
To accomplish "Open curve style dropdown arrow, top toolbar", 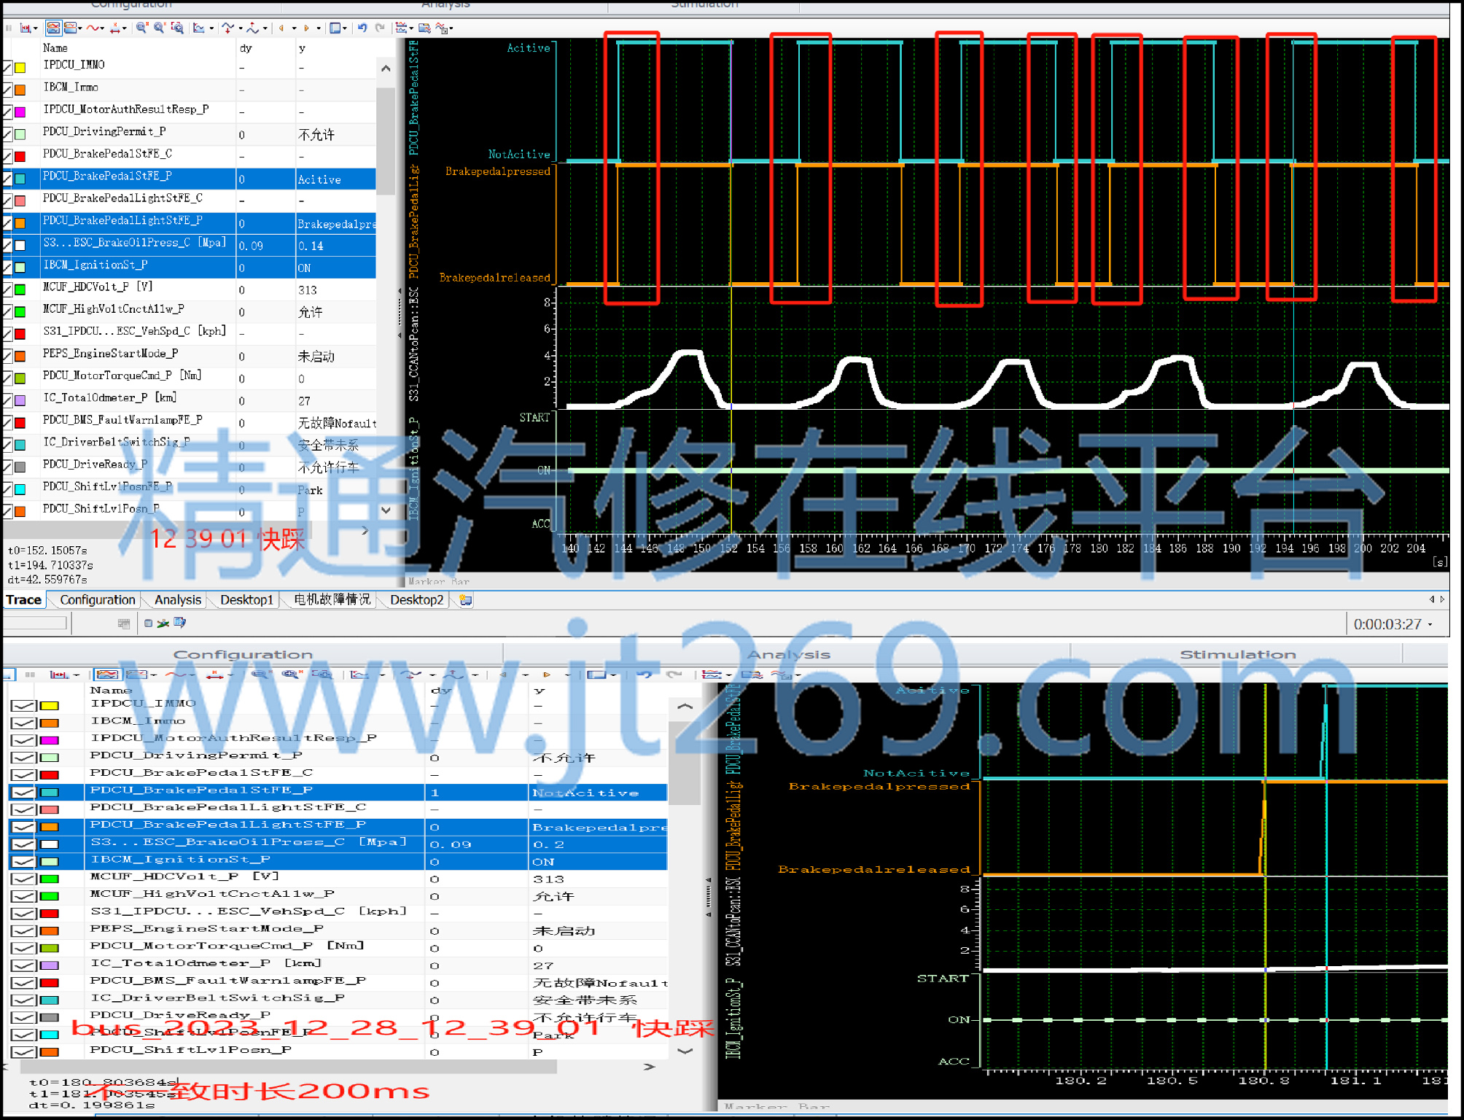I will [102, 28].
